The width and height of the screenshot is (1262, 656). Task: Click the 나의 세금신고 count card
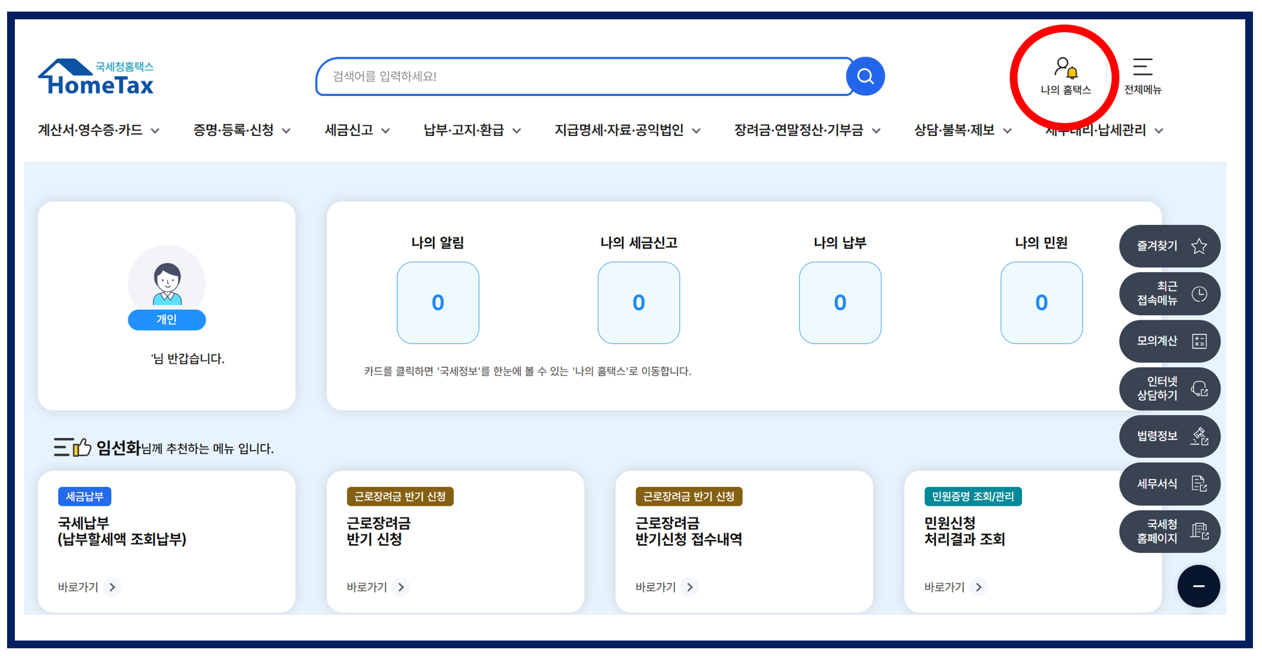639,303
